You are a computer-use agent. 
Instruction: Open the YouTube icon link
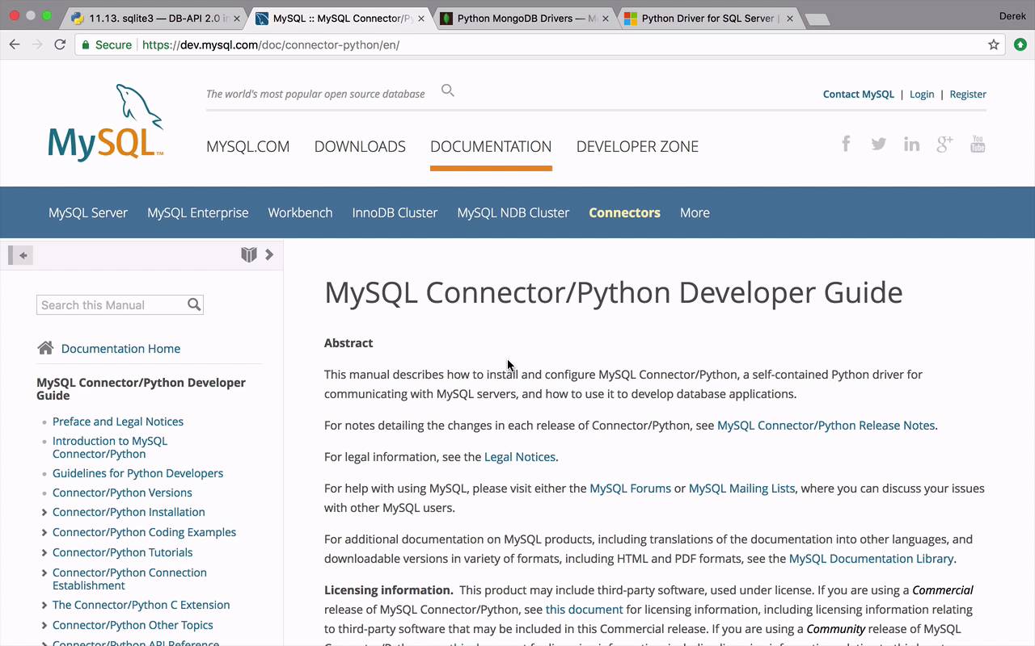point(978,145)
